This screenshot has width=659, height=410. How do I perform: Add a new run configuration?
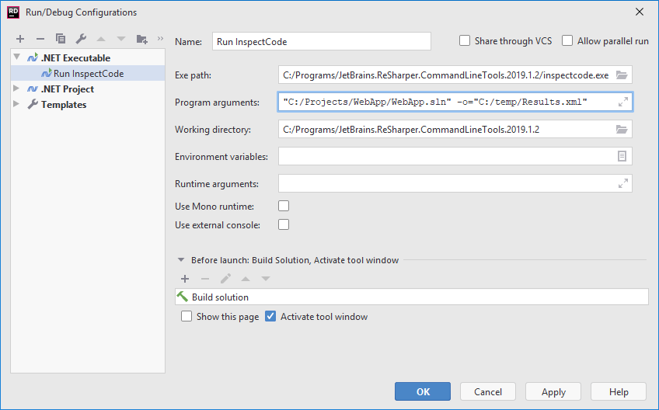click(x=20, y=39)
